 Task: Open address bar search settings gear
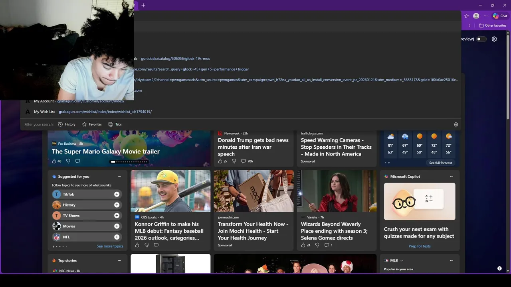pos(456,124)
